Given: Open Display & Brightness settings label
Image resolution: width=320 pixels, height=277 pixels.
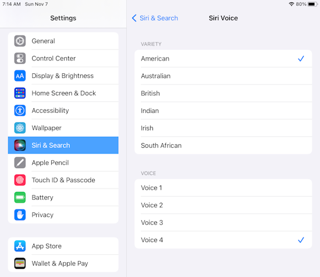Looking at the screenshot, I should coord(63,76).
